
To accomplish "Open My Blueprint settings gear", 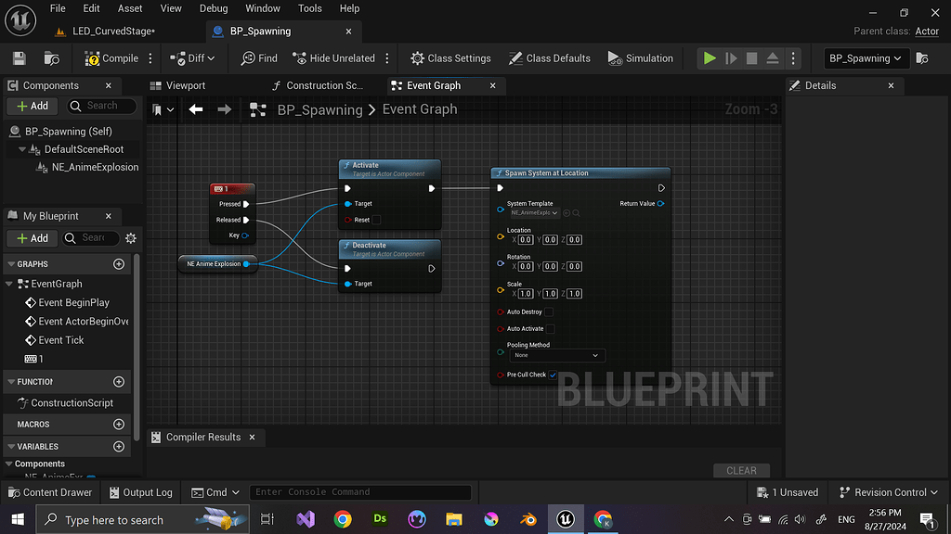I will (x=130, y=238).
